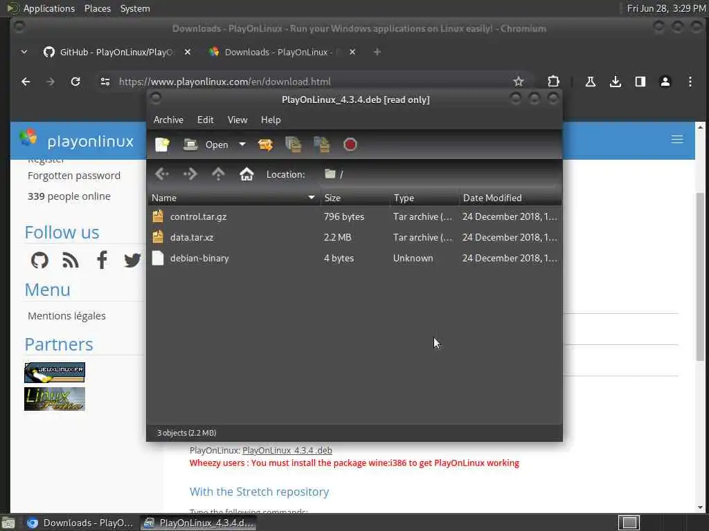Select the debian-binary file row

354,259
